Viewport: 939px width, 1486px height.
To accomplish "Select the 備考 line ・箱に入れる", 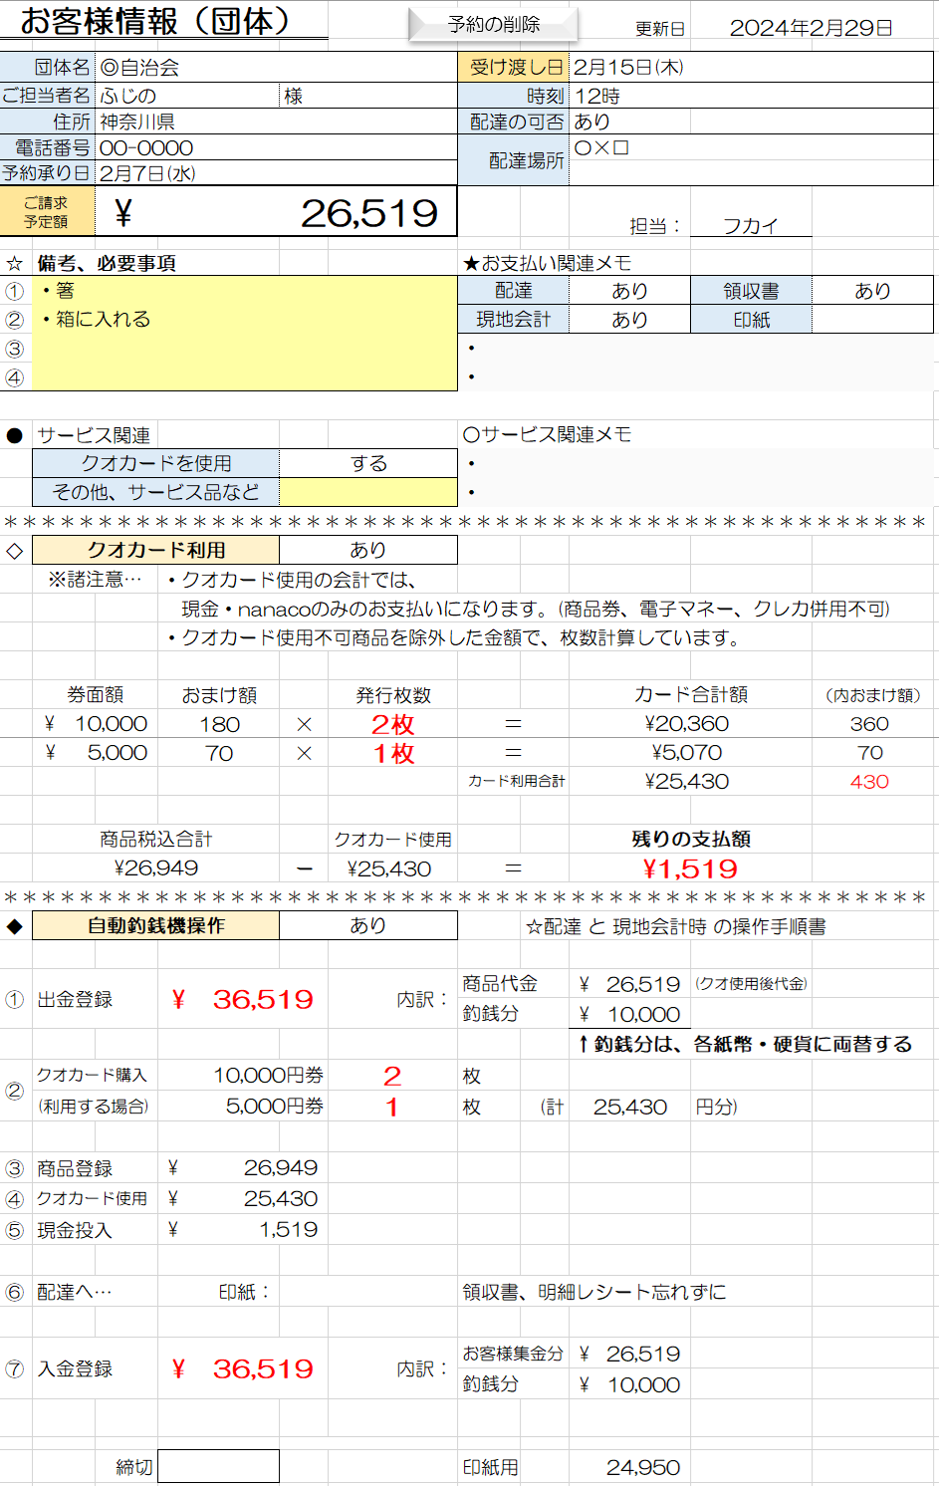I will pos(244,320).
